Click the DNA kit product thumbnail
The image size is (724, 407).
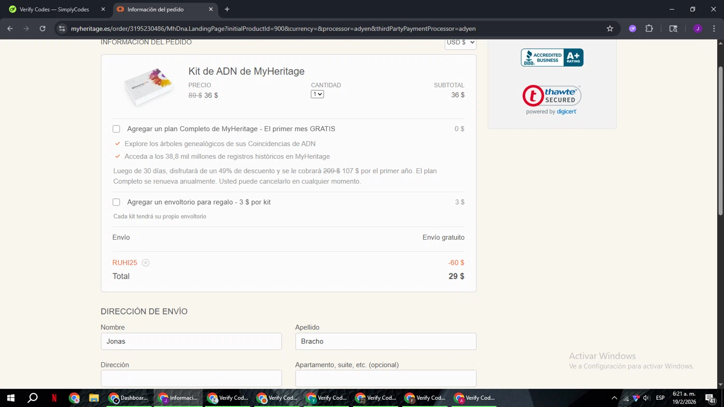149,86
